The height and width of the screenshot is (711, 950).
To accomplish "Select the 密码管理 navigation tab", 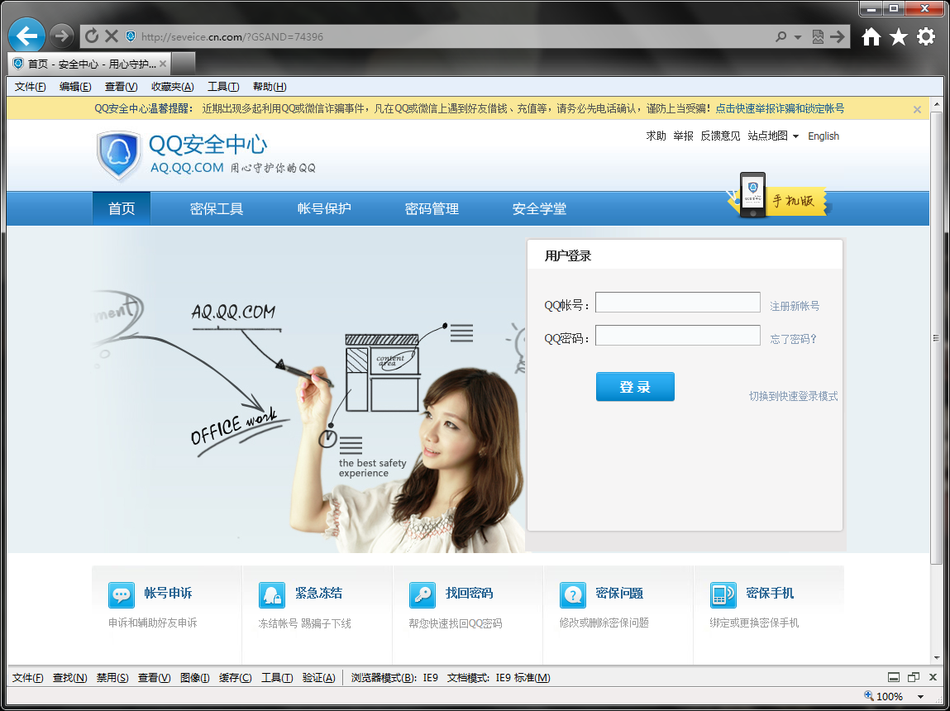I will [x=432, y=209].
